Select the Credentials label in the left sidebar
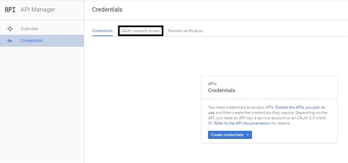The image size is (348, 163). coord(32,41)
